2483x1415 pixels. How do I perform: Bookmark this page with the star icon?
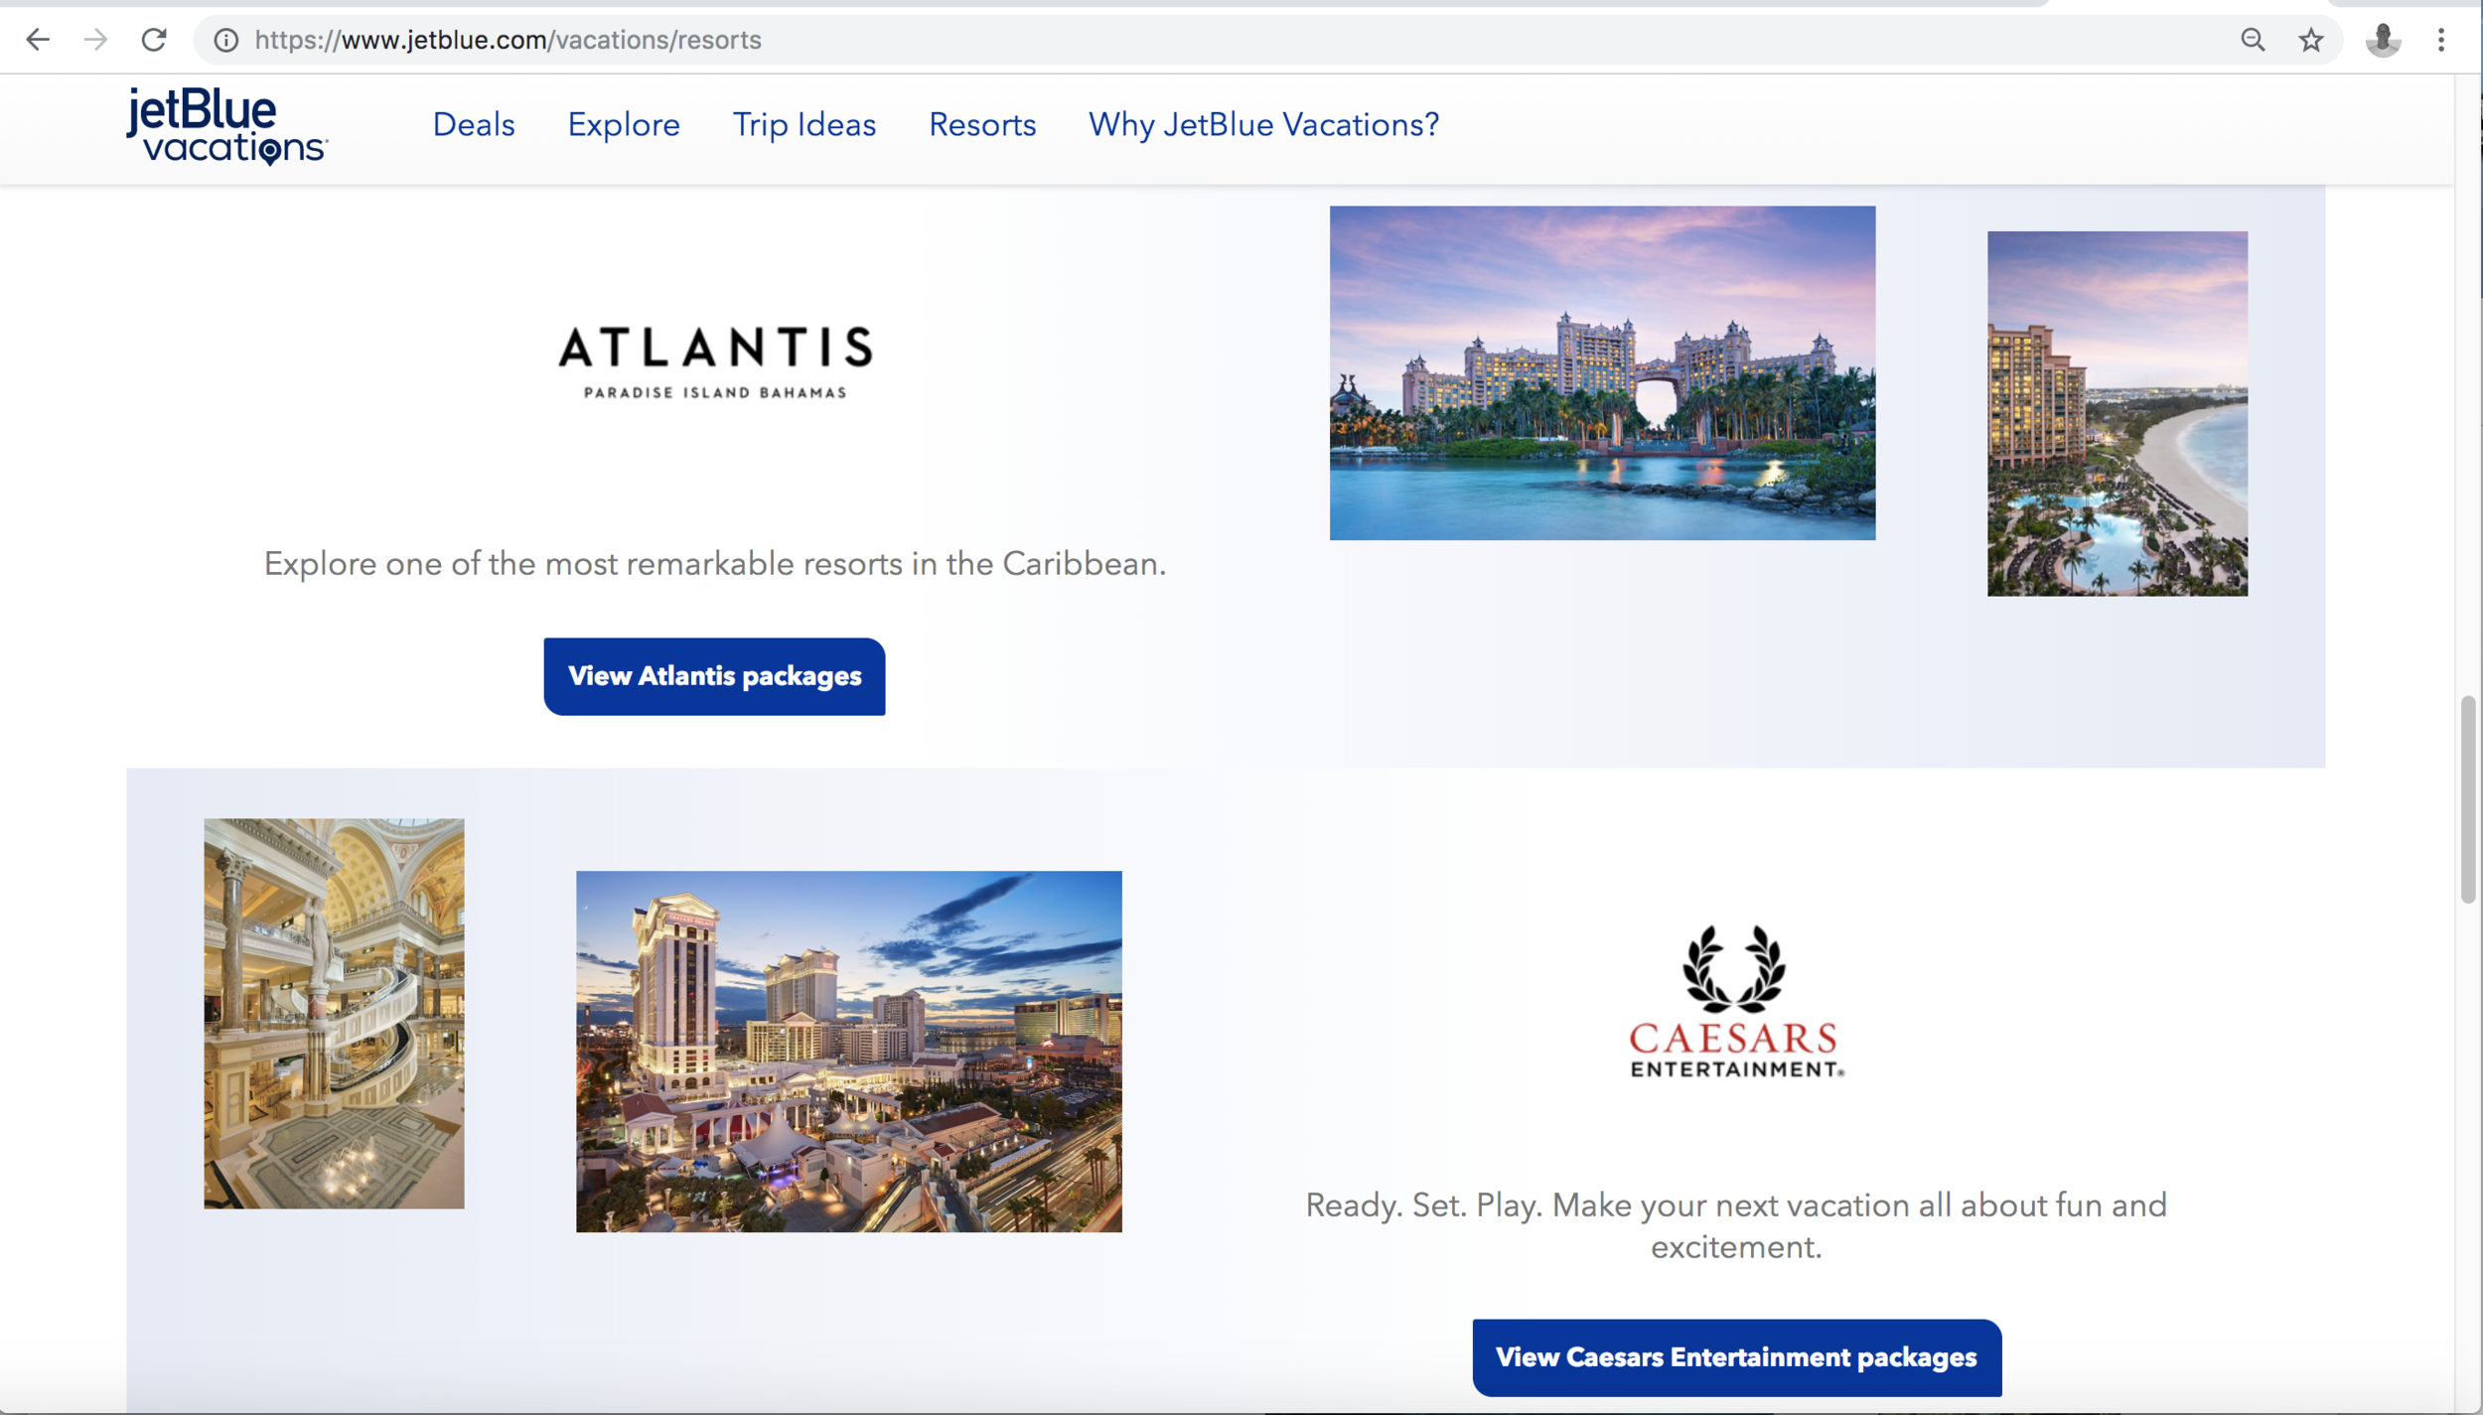click(2311, 40)
